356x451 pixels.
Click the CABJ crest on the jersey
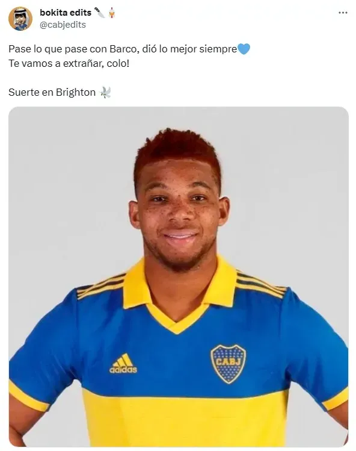(229, 364)
